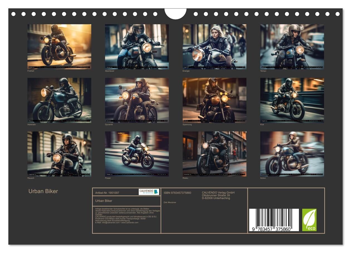Screen dimensions: 351x253
Task: Select the ISBN 9783457375860 text
Action: click(177, 193)
